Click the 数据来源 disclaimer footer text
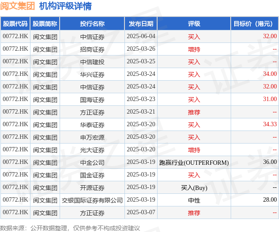279x232 pixels. pyautogui.click(x=70, y=228)
